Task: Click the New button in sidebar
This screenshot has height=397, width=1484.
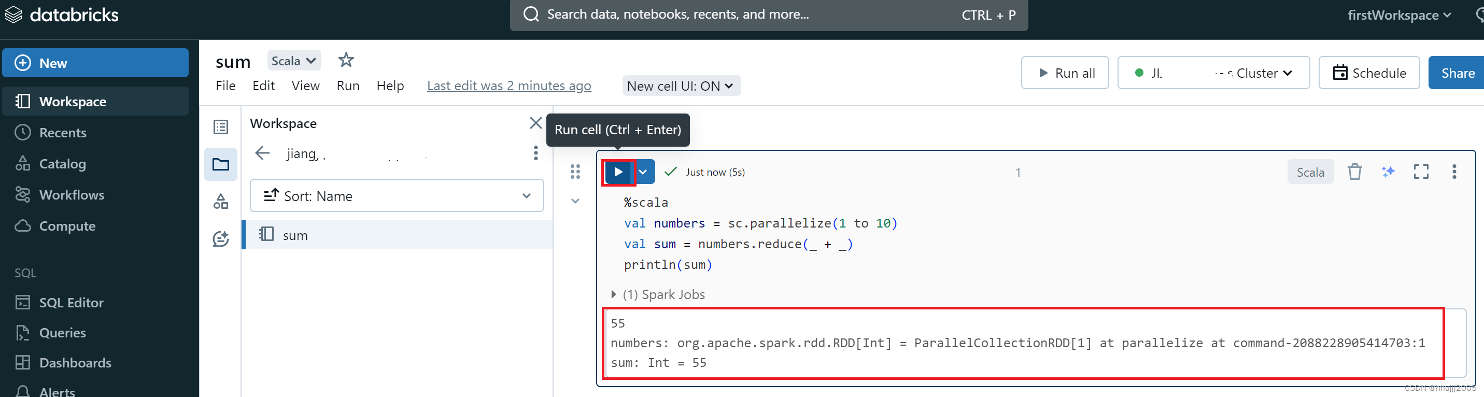Action: pyautogui.click(x=95, y=63)
